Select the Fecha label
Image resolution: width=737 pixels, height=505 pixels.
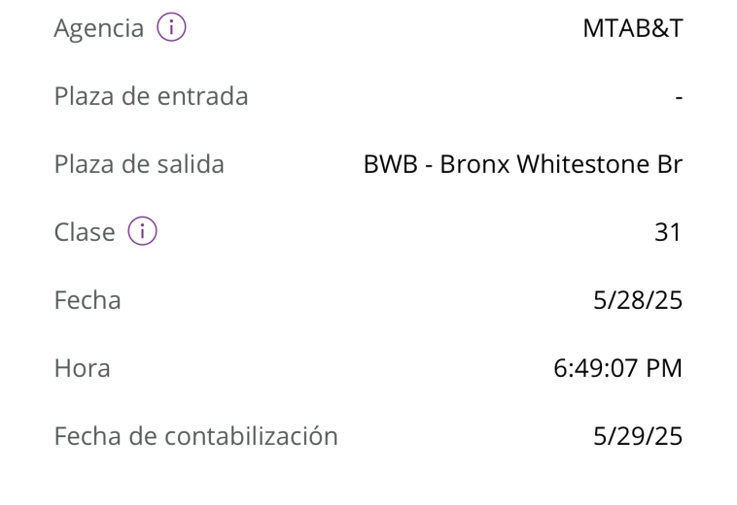click(x=88, y=300)
